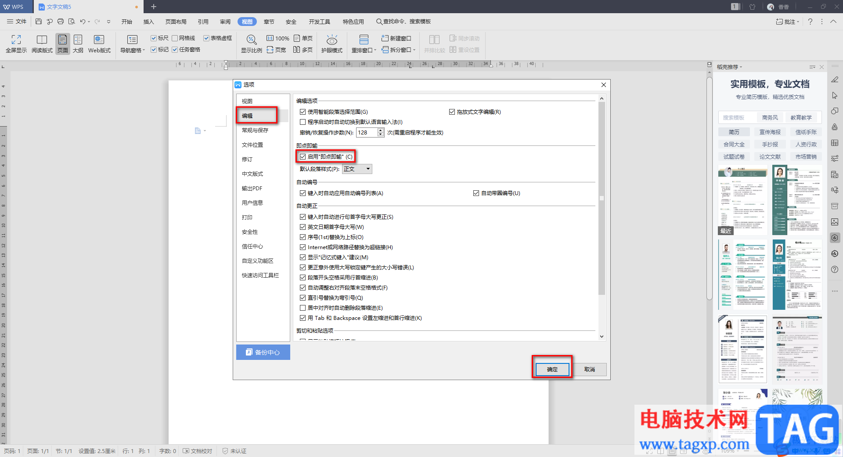Open the 插入 ribbon tab
The width and height of the screenshot is (843, 457).
(149, 22)
